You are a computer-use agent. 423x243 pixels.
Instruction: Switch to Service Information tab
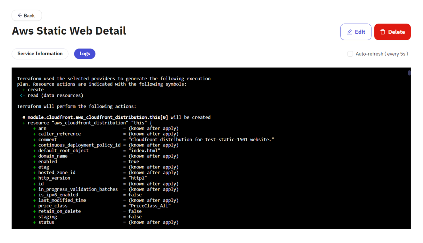click(40, 54)
